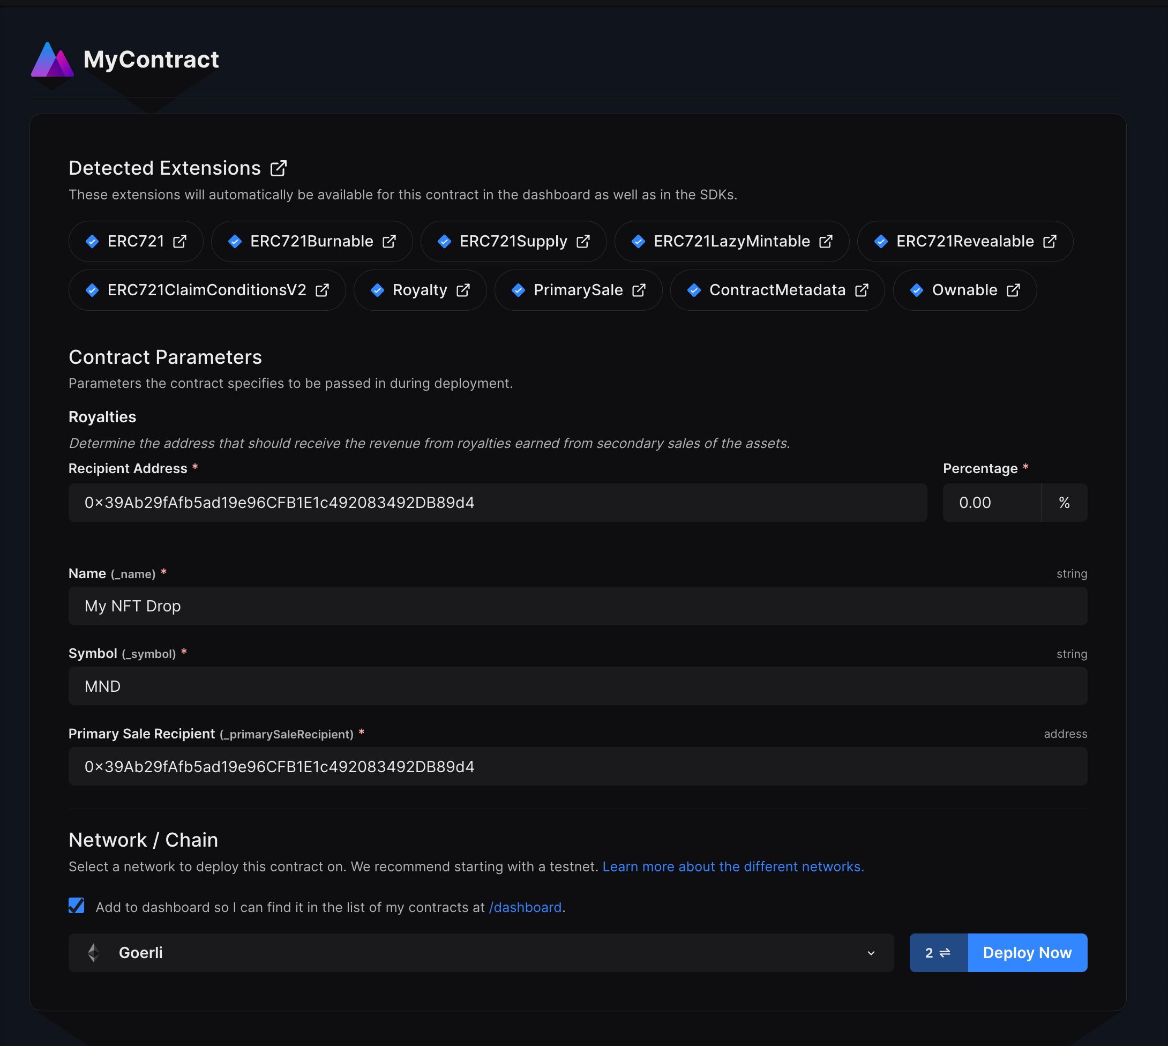Open the ERC721LazyMintable external link icon
This screenshot has width=1168, height=1046.
click(826, 241)
